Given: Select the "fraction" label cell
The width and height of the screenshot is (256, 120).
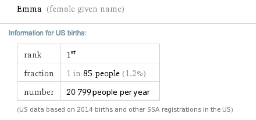Looking at the screenshot, I should [39, 73].
